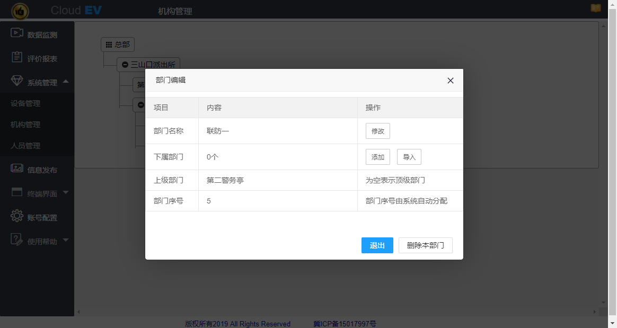Click the 第二警务亭 parent department value
The width and height of the screenshot is (617, 328).
[225, 180]
